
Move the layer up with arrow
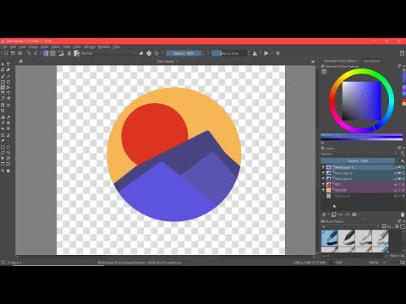pyautogui.click(x=348, y=214)
